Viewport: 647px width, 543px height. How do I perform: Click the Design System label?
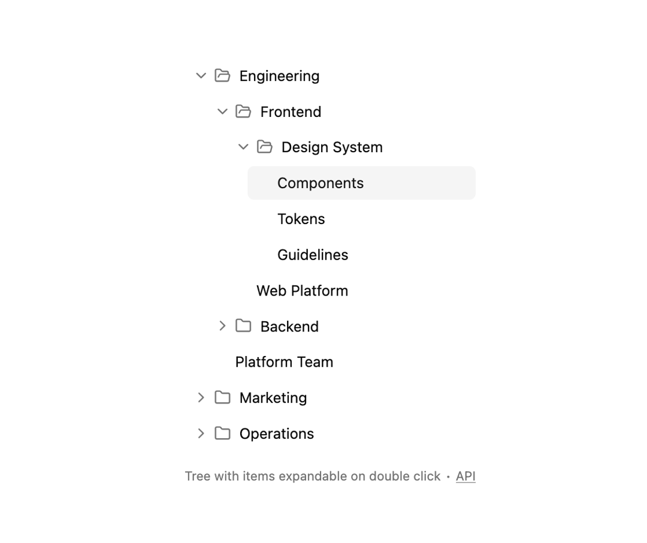point(332,147)
